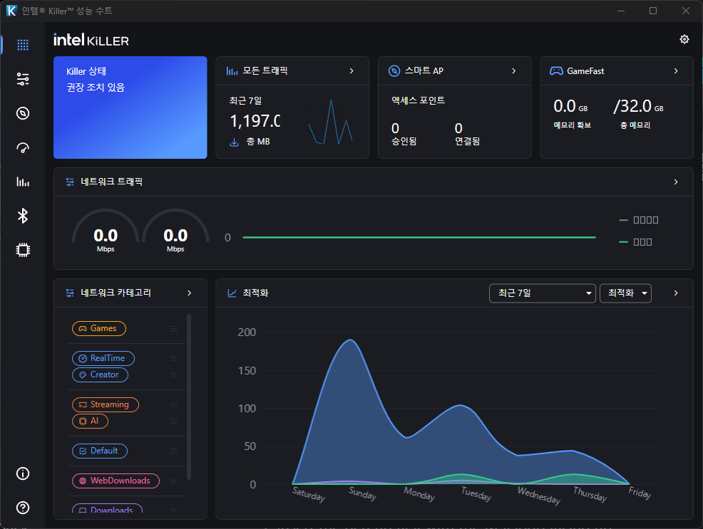Screen dimensions: 703x529
Task: Click the traffic sparkline in 모든 트래픽 card
Action: click(x=330, y=122)
